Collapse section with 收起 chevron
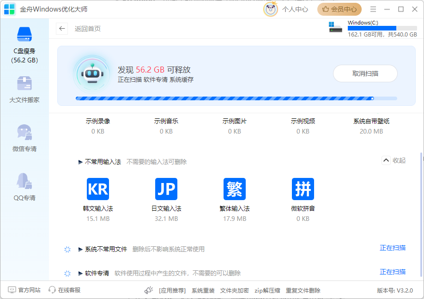 tap(386, 160)
